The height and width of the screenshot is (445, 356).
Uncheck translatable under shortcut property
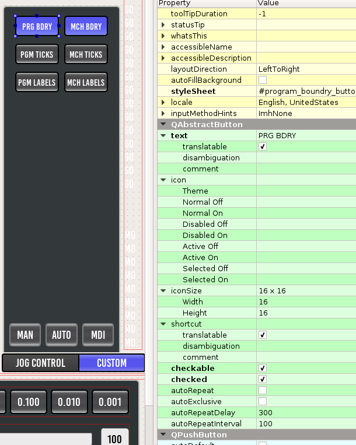[263, 335]
